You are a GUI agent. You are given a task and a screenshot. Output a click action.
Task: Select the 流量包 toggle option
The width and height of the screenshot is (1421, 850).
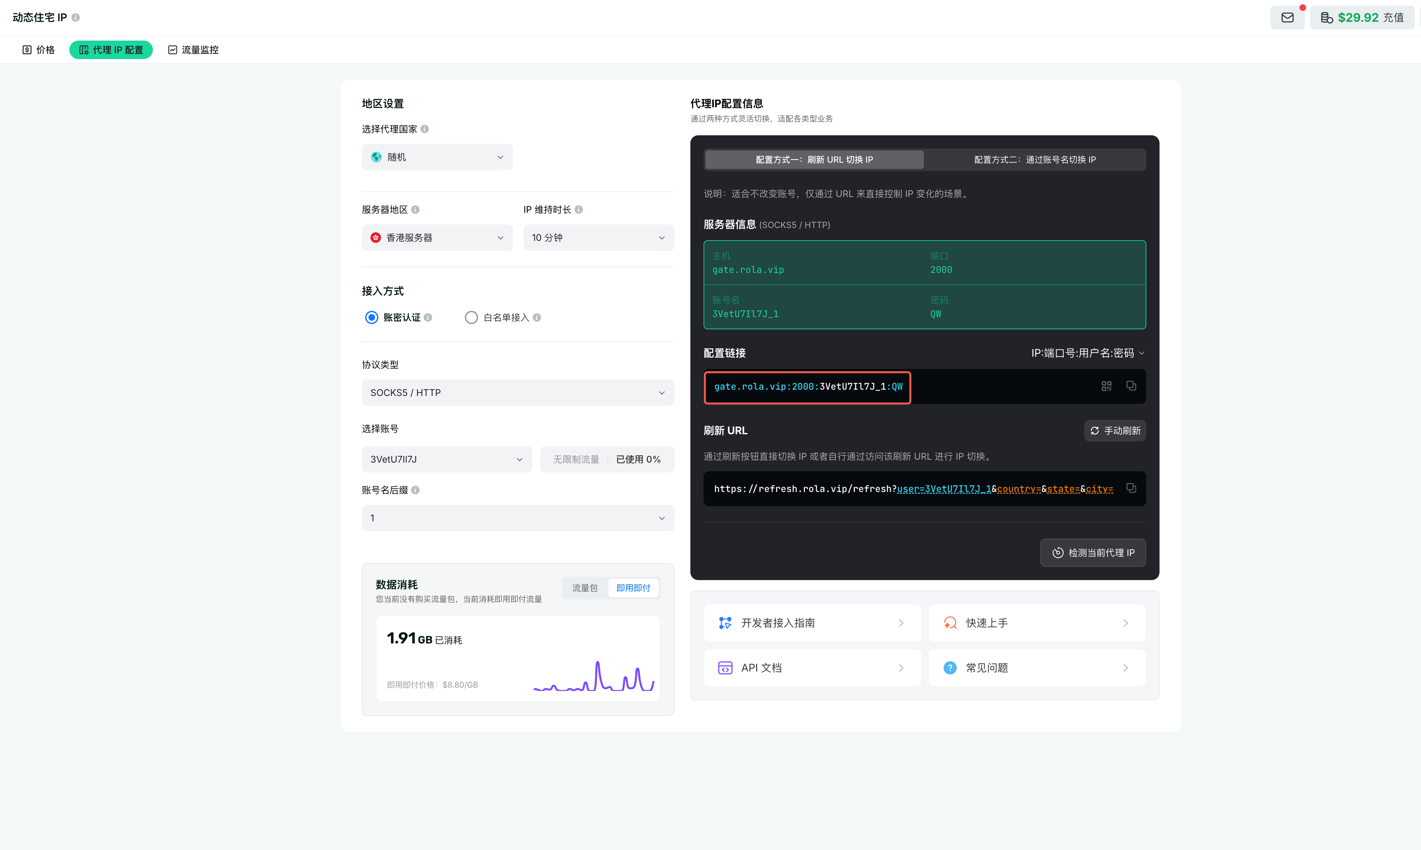[x=585, y=588]
